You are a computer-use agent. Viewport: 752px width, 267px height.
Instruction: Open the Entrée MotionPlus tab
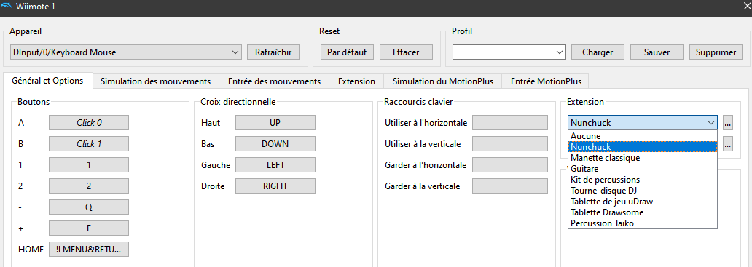pos(546,81)
